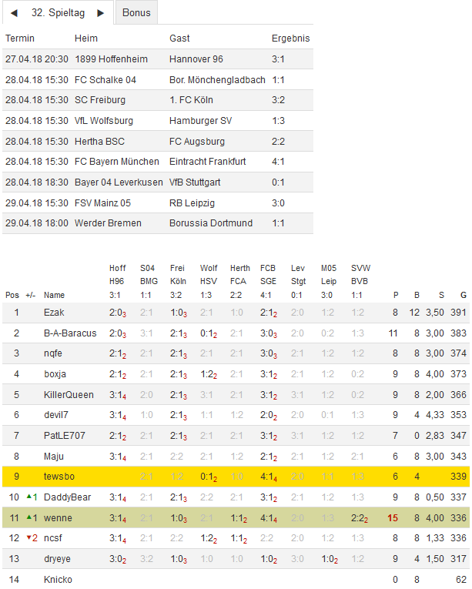Click the green up arrow beside DaddyBear
Screen dimensions: 472x589
[x=29, y=497]
